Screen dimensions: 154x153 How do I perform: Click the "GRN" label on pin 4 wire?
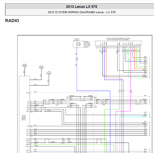pos(35,144)
